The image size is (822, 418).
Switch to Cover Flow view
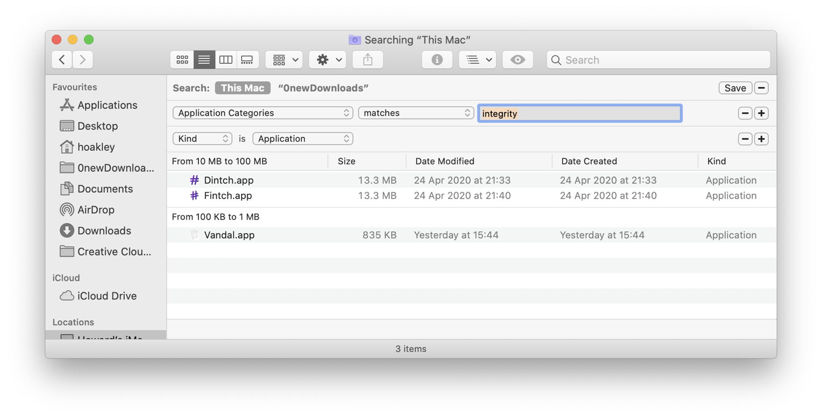[247, 60]
